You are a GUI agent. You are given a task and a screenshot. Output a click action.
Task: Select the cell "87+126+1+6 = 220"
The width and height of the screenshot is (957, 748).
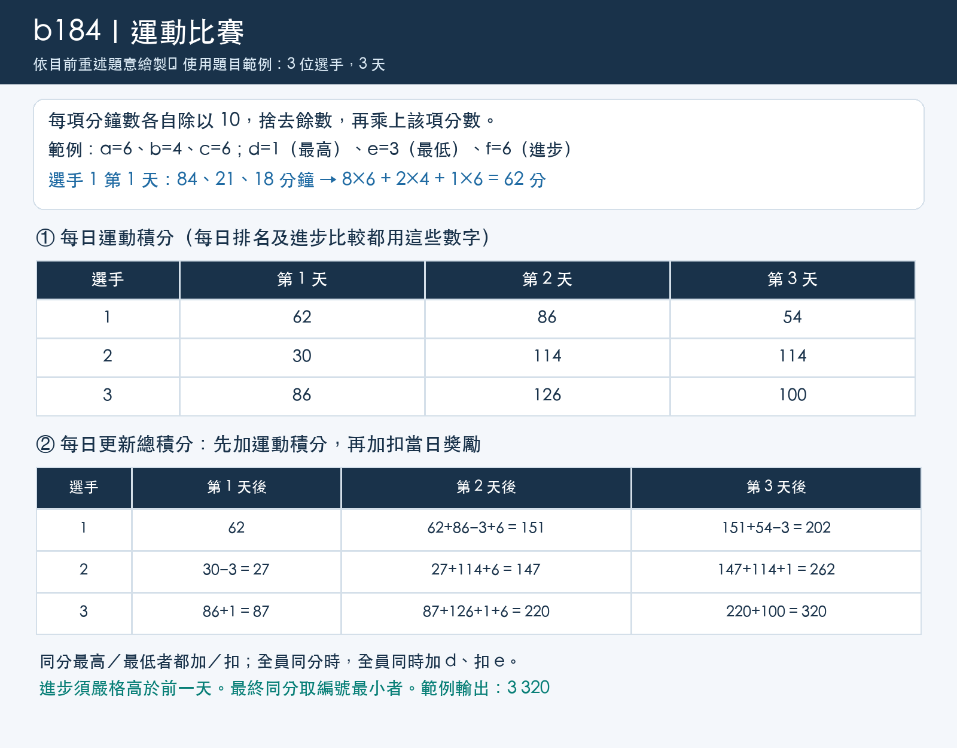coord(486,613)
